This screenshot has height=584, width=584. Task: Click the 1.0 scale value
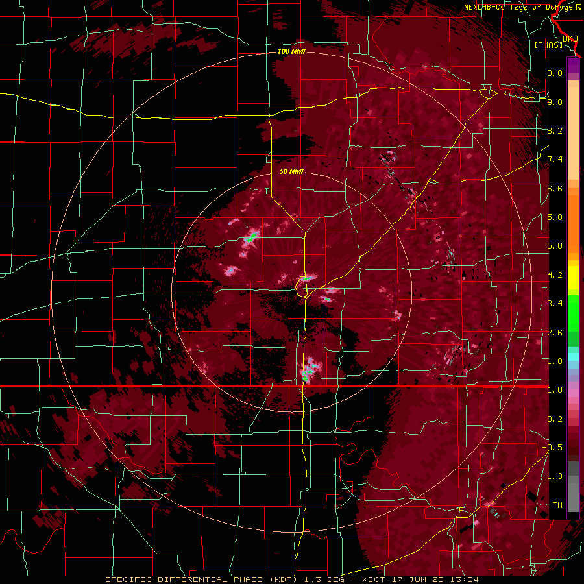pyautogui.click(x=555, y=390)
